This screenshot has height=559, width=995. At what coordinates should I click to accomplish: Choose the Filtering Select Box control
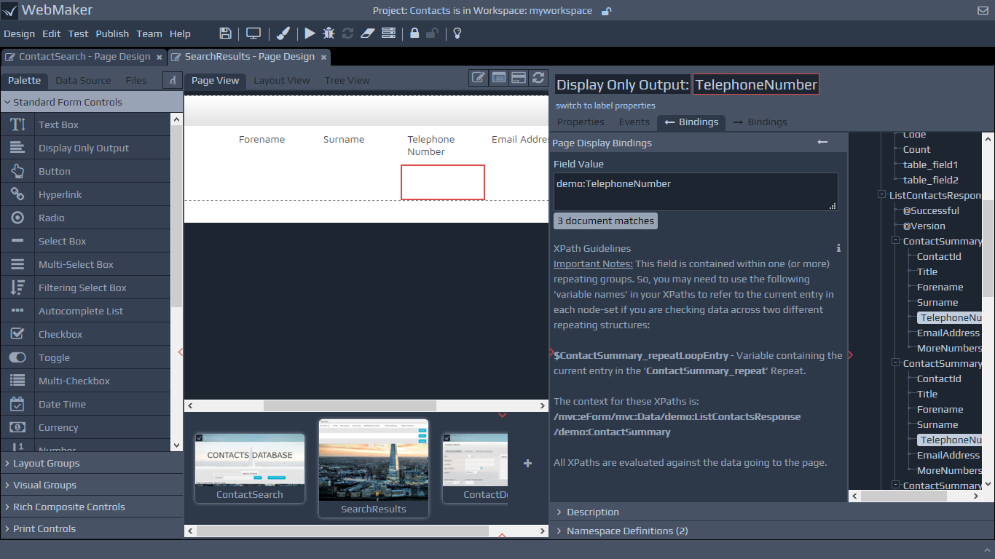pyautogui.click(x=85, y=288)
